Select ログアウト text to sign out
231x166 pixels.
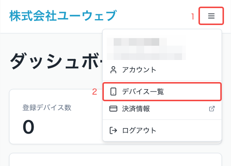pyautogui.click(x=139, y=130)
